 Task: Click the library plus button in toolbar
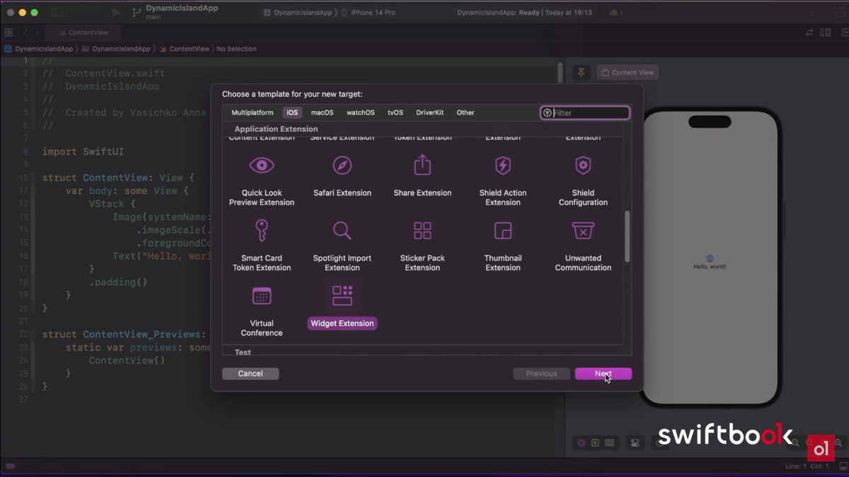tap(813, 13)
